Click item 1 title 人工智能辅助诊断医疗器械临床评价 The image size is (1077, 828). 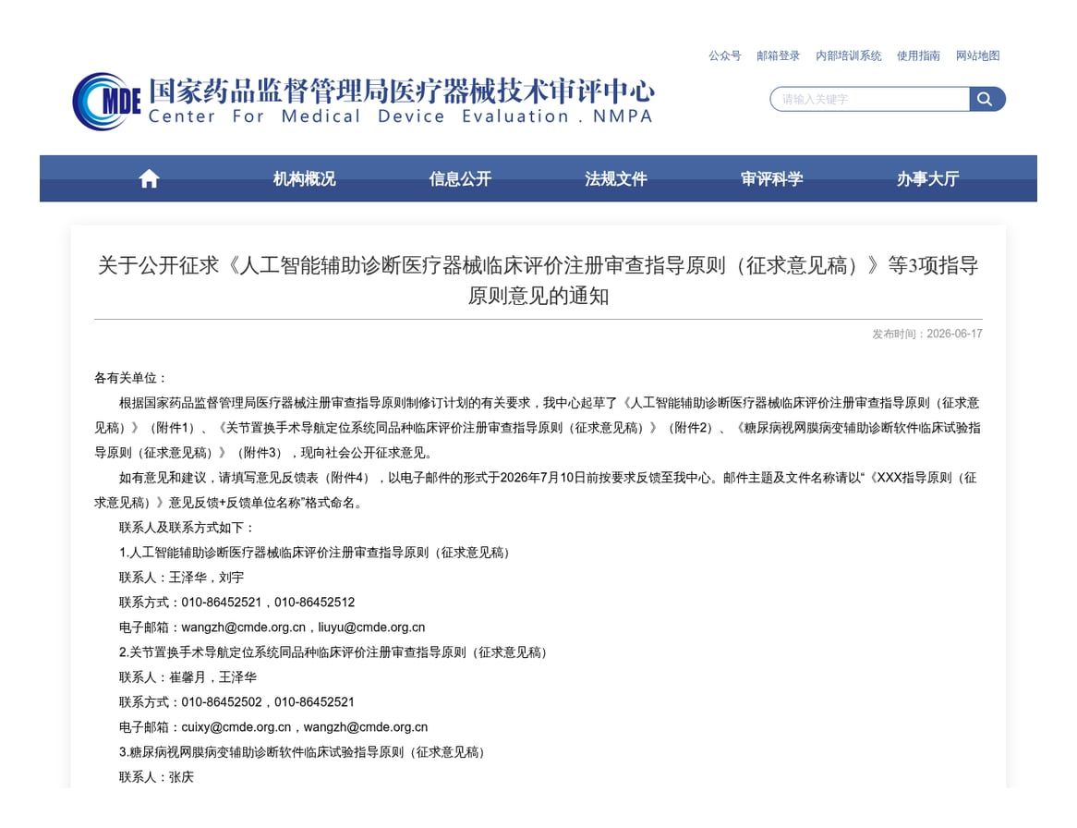pos(315,553)
